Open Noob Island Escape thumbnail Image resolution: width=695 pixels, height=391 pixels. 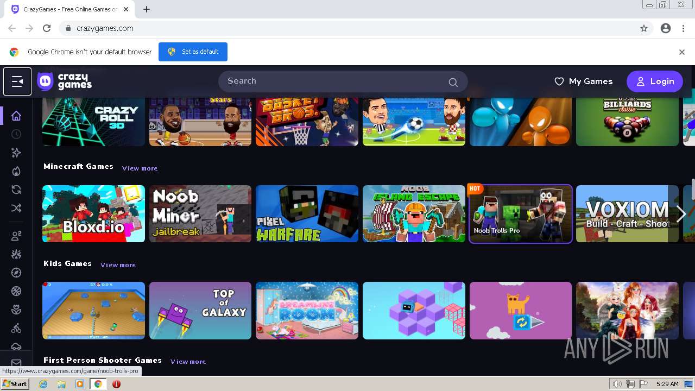pyautogui.click(x=414, y=213)
